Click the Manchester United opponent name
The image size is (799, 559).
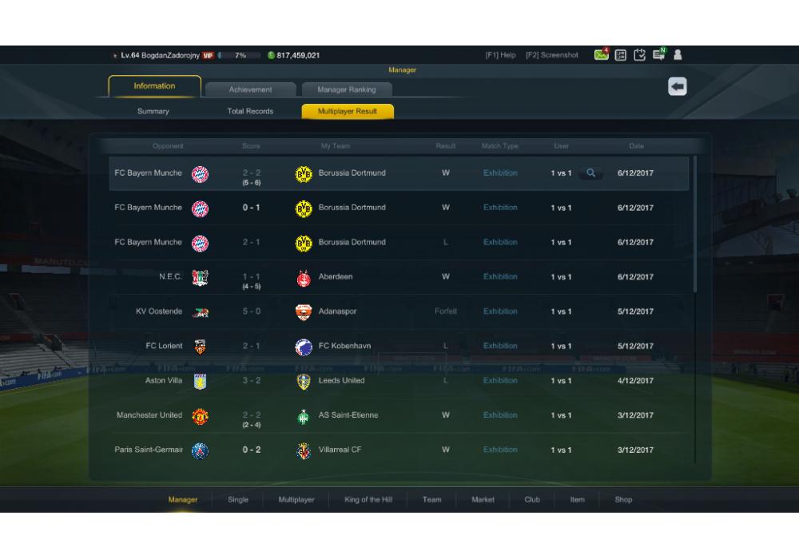149,415
